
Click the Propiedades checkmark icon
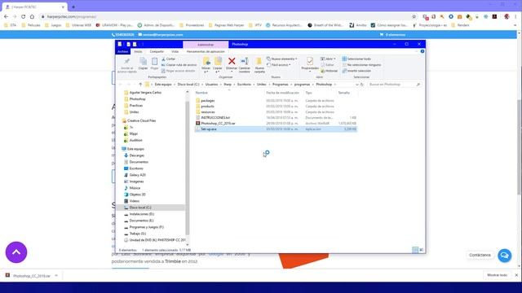pyautogui.click(x=310, y=62)
